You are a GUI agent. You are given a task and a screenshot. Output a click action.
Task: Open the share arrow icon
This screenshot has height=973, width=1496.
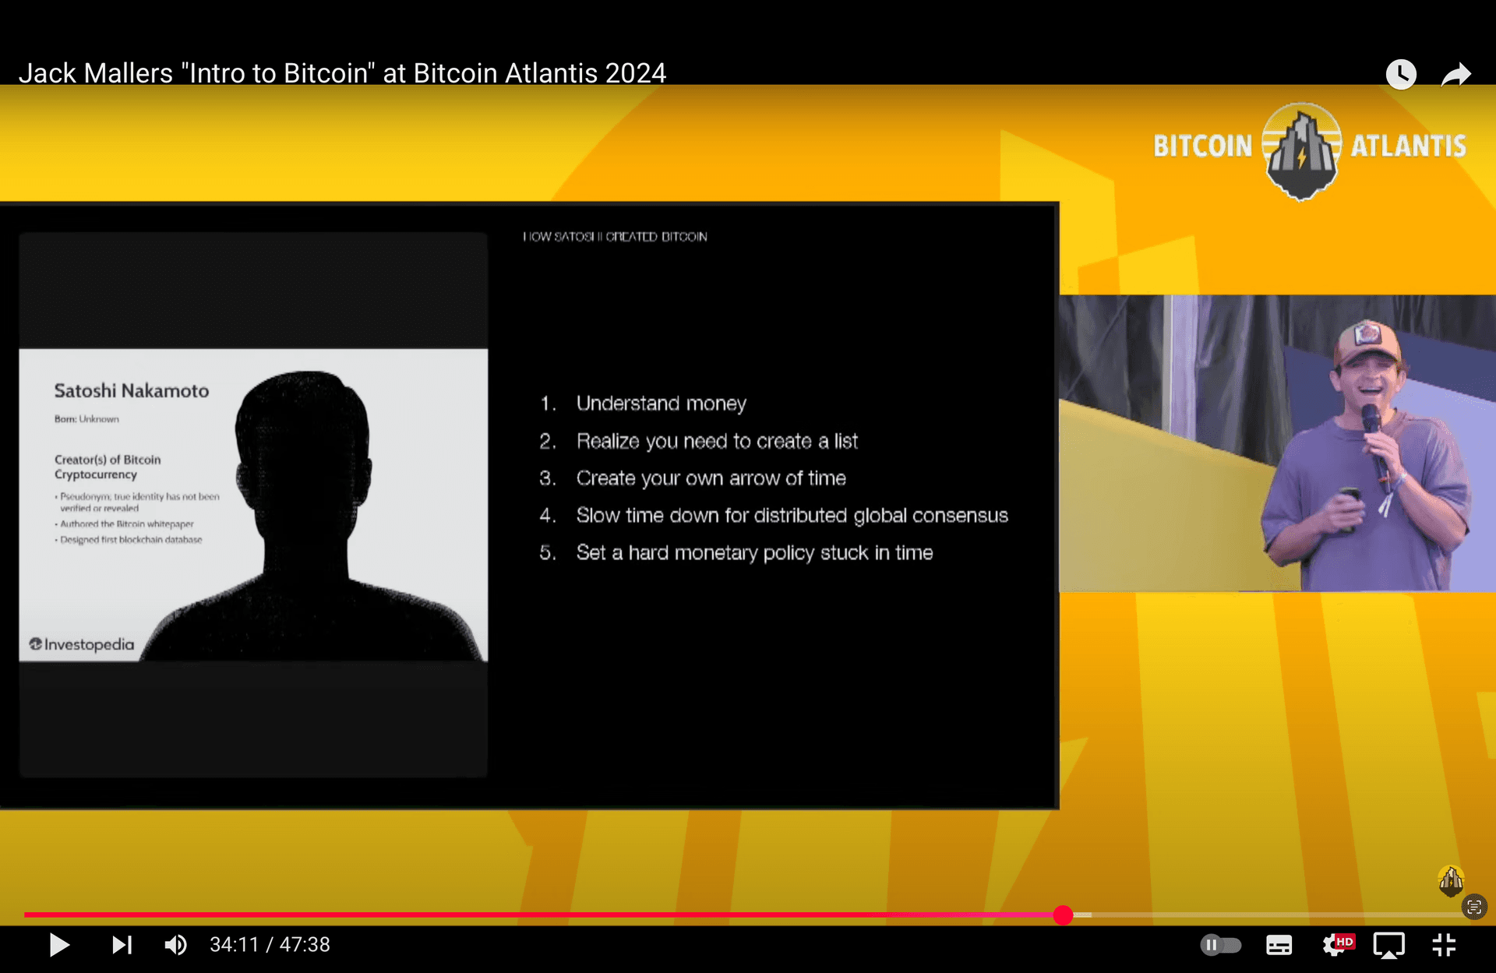click(x=1455, y=75)
